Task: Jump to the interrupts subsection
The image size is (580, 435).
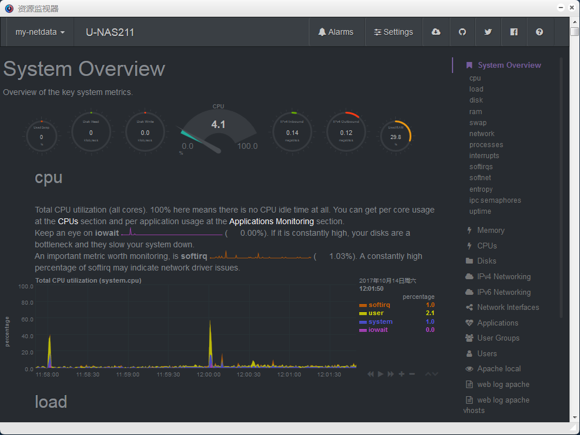Action: click(484, 156)
